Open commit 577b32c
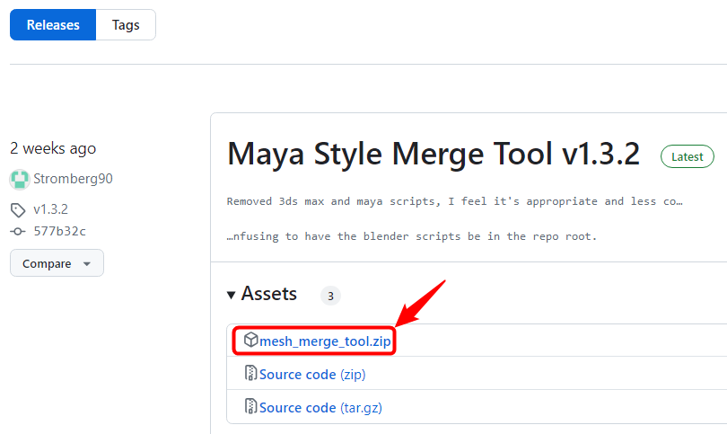727x434 pixels. (x=59, y=231)
